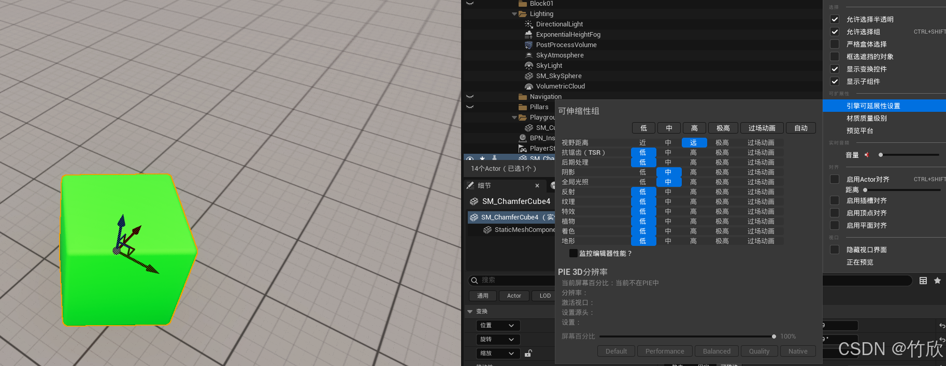Open the property matrix table icon
Viewport: 946px width, 366px height.
click(923, 281)
